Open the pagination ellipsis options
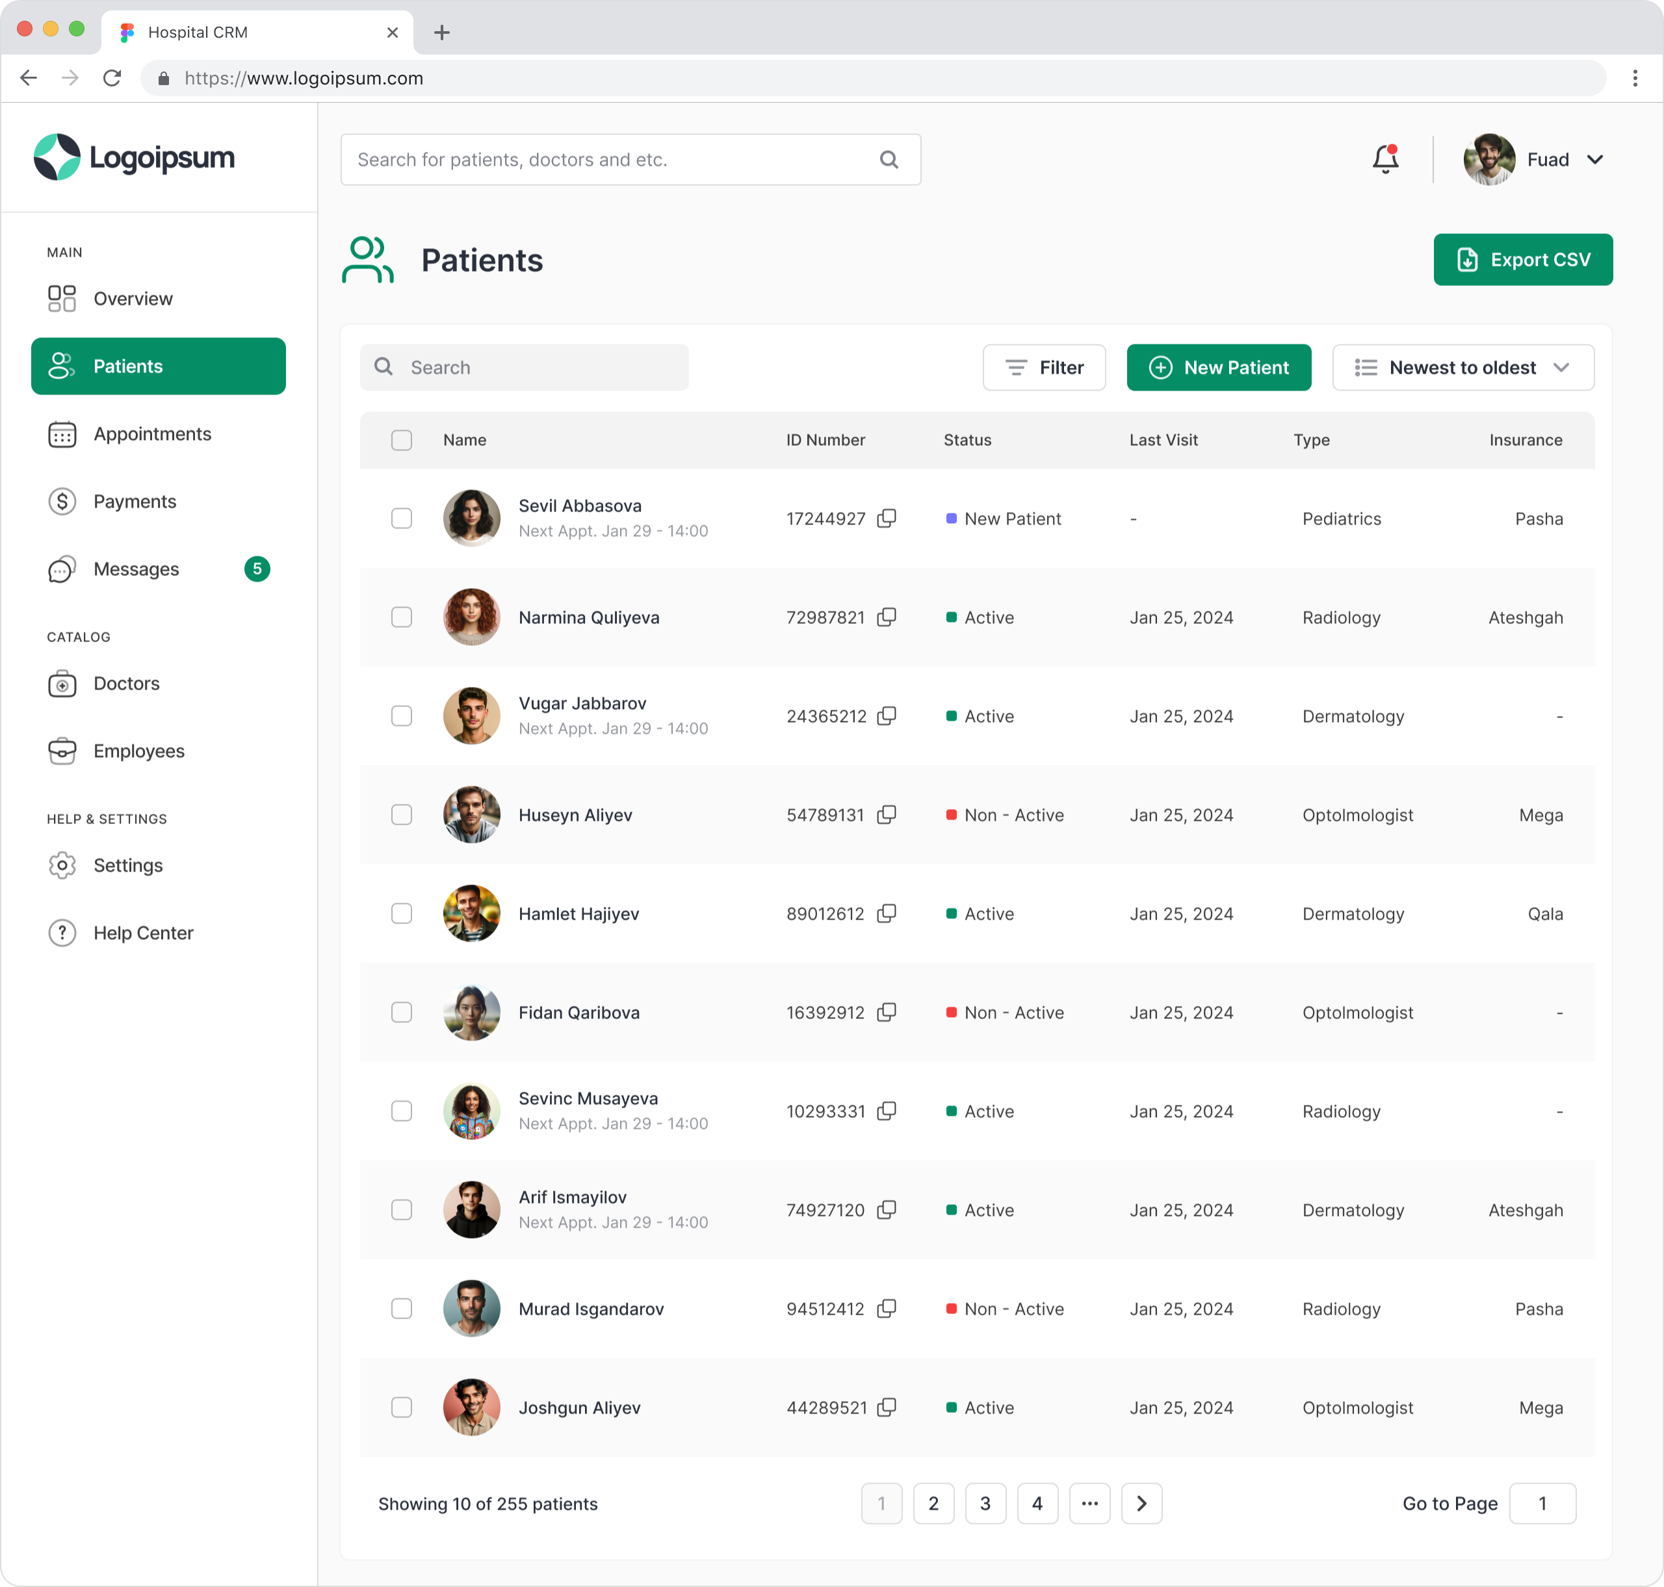The image size is (1664, 1587). click(1089, 1503)
